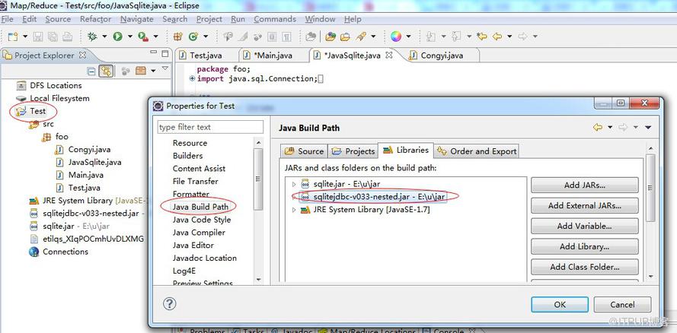
Task: Expand the folded import statement
Action: click(x=192, y=79)
